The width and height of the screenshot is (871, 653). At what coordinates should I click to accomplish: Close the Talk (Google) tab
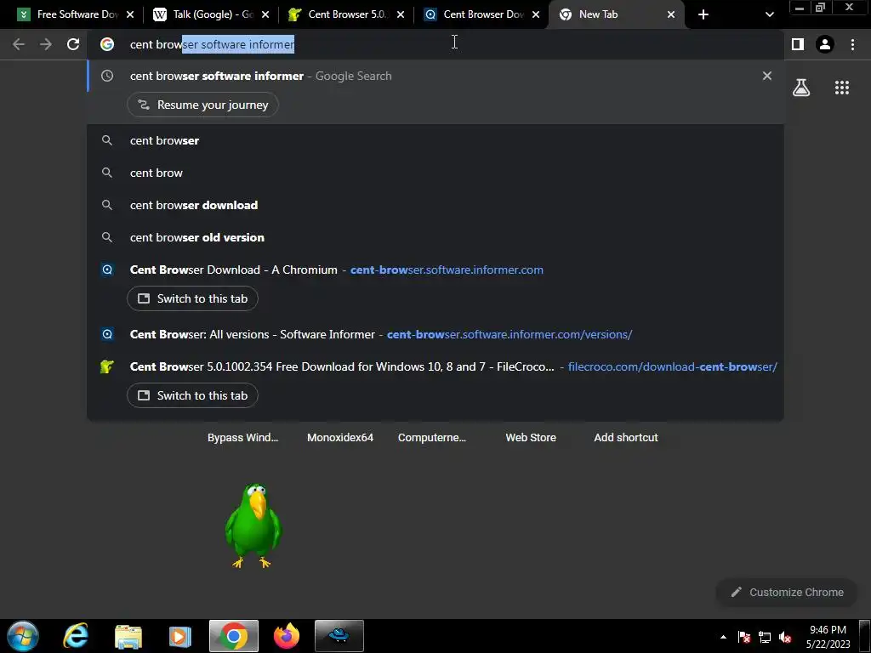point(265,14)
